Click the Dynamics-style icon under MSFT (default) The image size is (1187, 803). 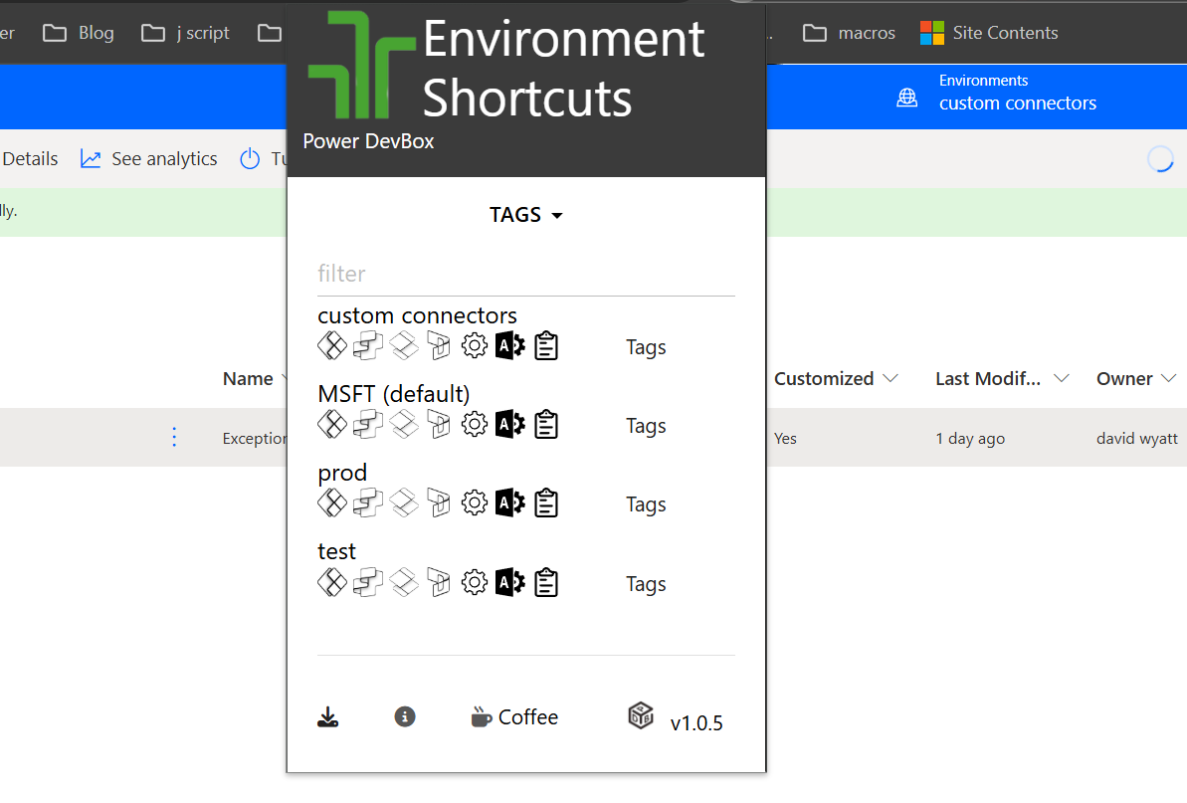(439, 425)
